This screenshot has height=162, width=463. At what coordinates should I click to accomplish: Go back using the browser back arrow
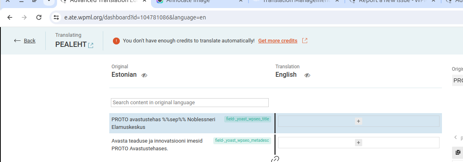pyautogui.click(x=10, y=17)
